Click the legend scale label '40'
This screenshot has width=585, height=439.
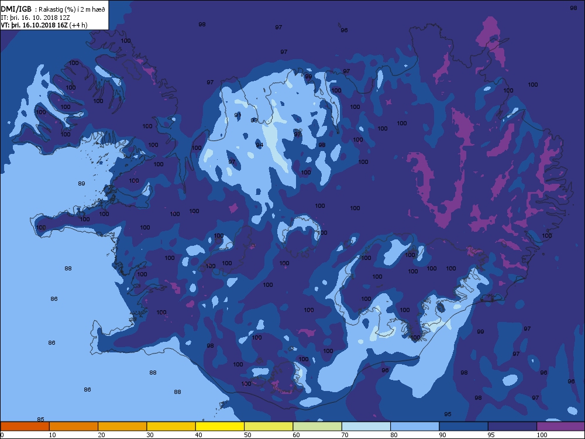coord(198,435)
